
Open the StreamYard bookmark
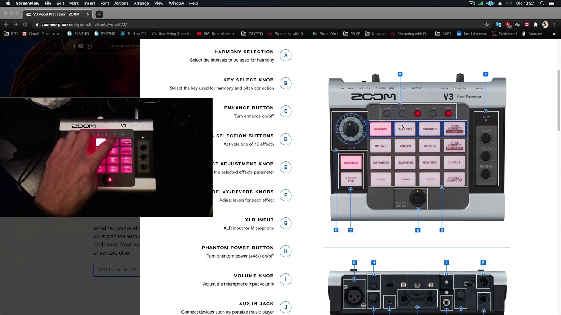click(x=325, y=34)
